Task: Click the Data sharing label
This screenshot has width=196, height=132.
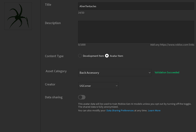Action: point(54,97)
